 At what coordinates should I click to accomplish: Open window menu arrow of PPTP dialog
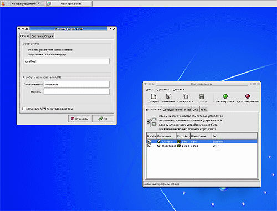19,29
